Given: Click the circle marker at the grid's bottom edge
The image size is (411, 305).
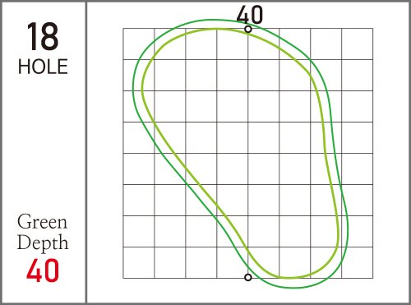Looking at the screenshot, I should pyautogui.click(x=248, y=277).
